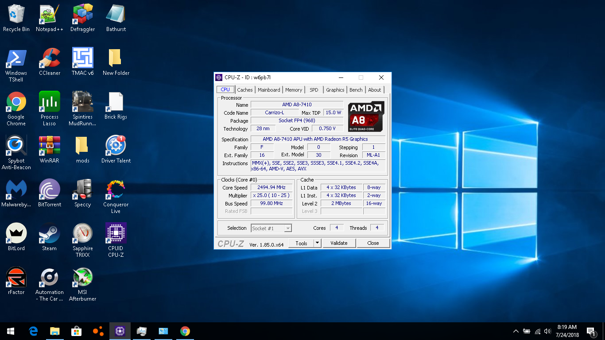This screenshot has width=605, height=340.
Task: Open the Graphics tab
Action: tap(335, 90)
